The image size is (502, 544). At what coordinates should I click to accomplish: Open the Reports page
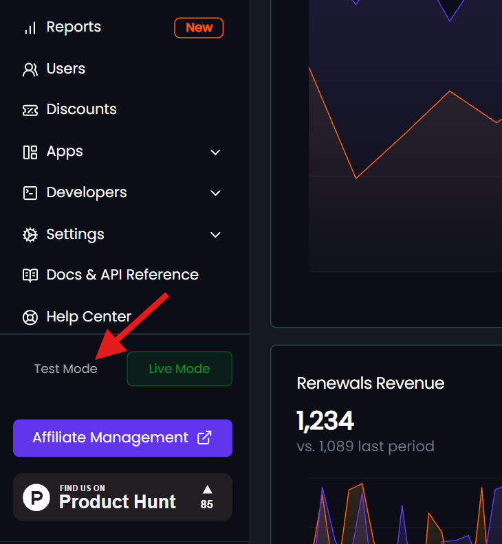click(74, 27)
